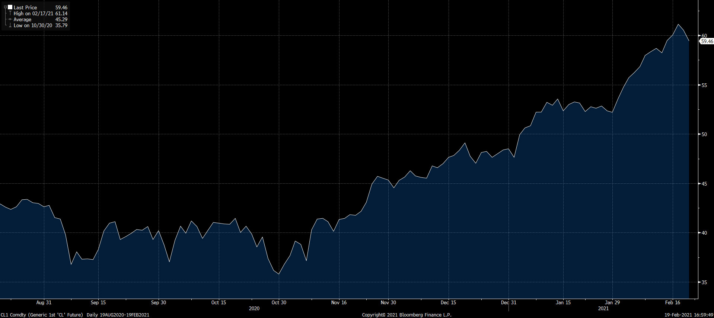Click the Dec 31 date axis label
Screen dimensions: 714x318
click(x=509, y=302)
